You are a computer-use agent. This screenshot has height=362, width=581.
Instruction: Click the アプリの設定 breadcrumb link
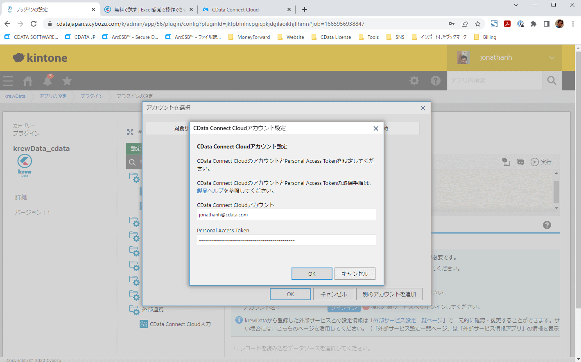tap(53, 96)
